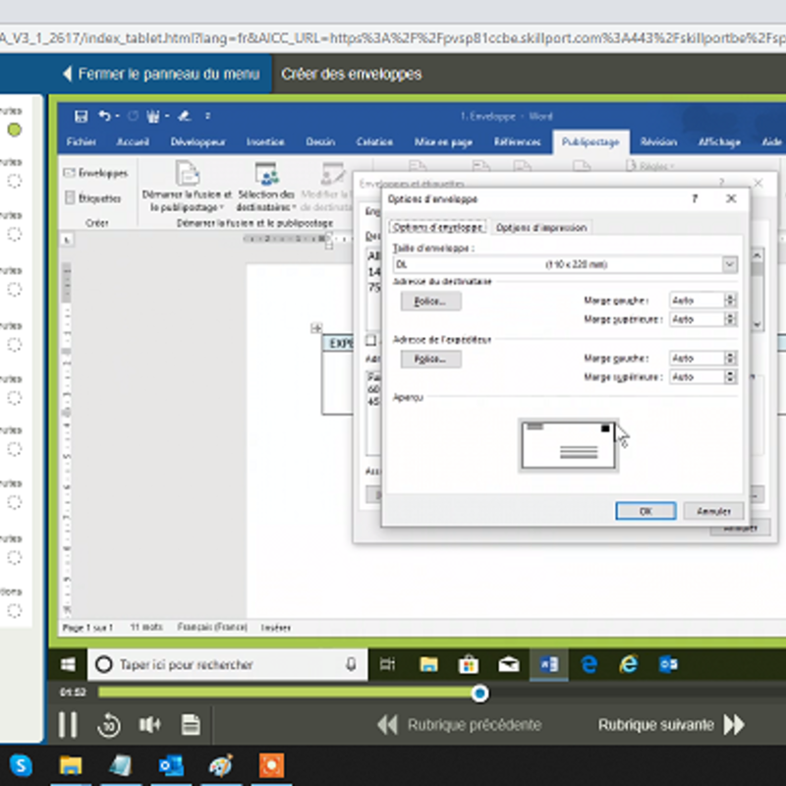
Task: Go to Rubrique suivante
Action: (671, 725)
